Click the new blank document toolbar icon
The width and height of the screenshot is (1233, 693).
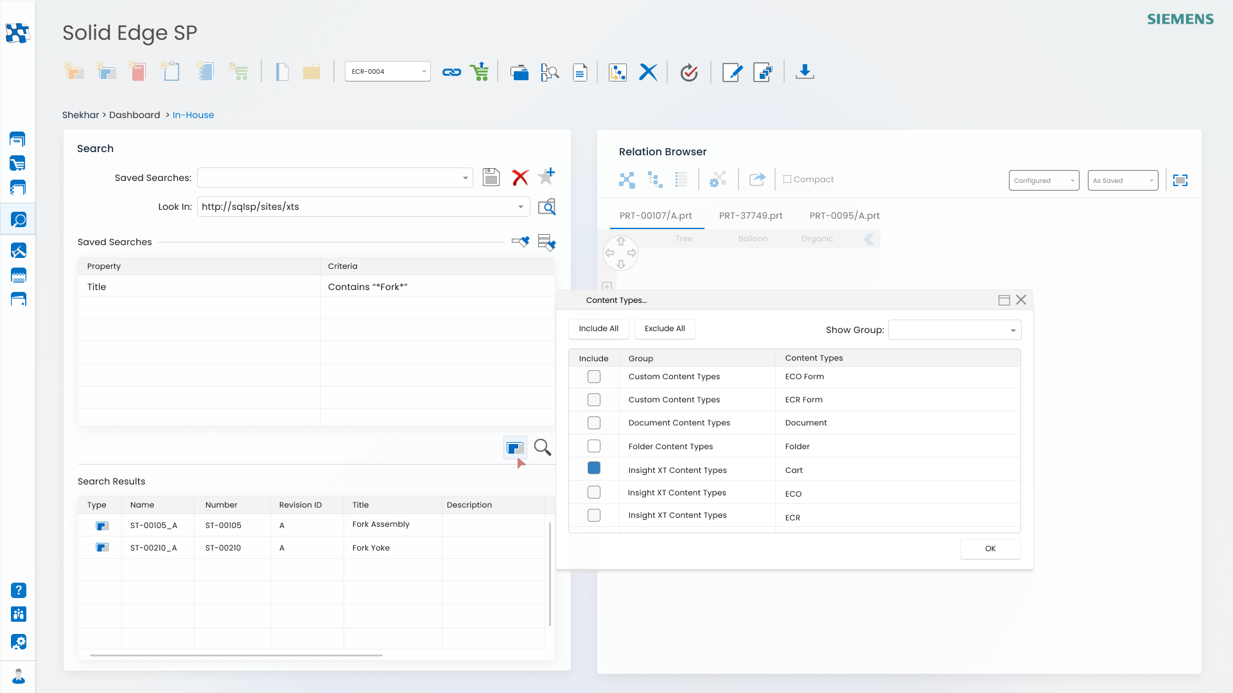click(282, 72)
